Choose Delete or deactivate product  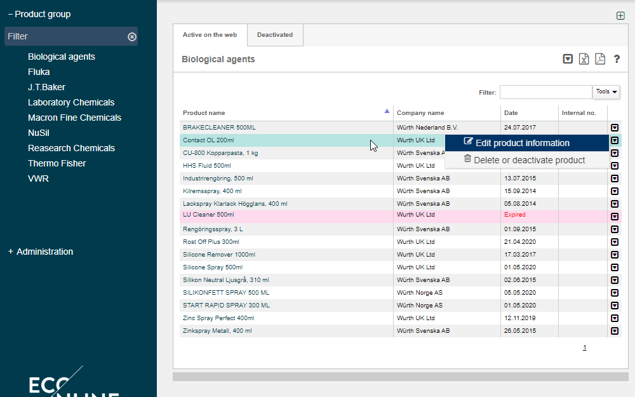click(527, 160)
